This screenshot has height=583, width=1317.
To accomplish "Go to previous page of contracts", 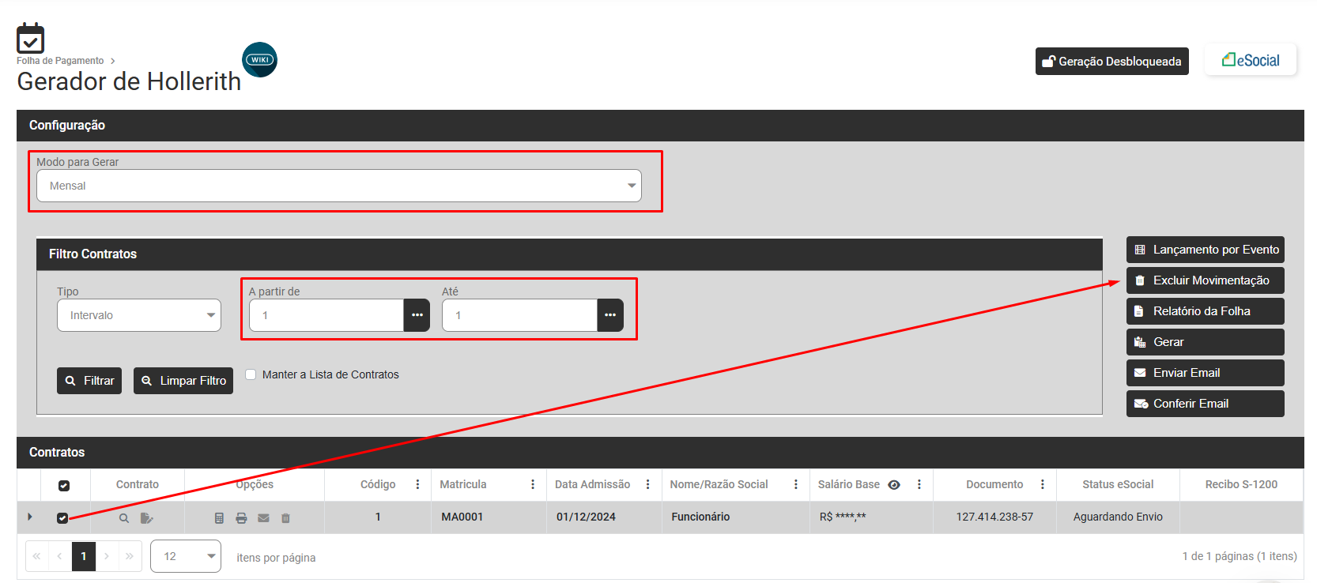I will click(x=59, y=556).
